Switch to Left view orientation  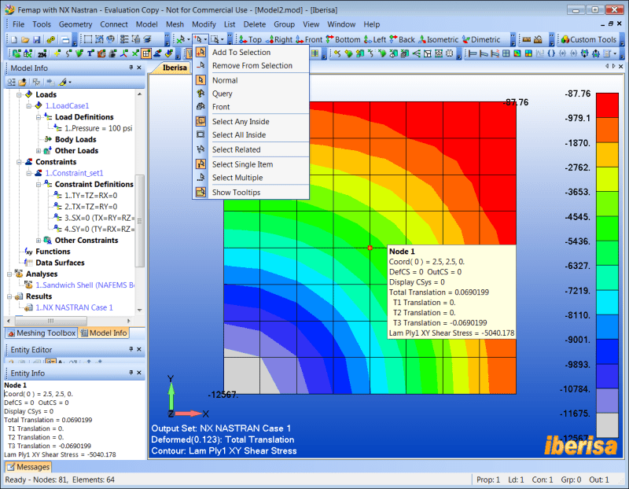[x=375, y=39]
